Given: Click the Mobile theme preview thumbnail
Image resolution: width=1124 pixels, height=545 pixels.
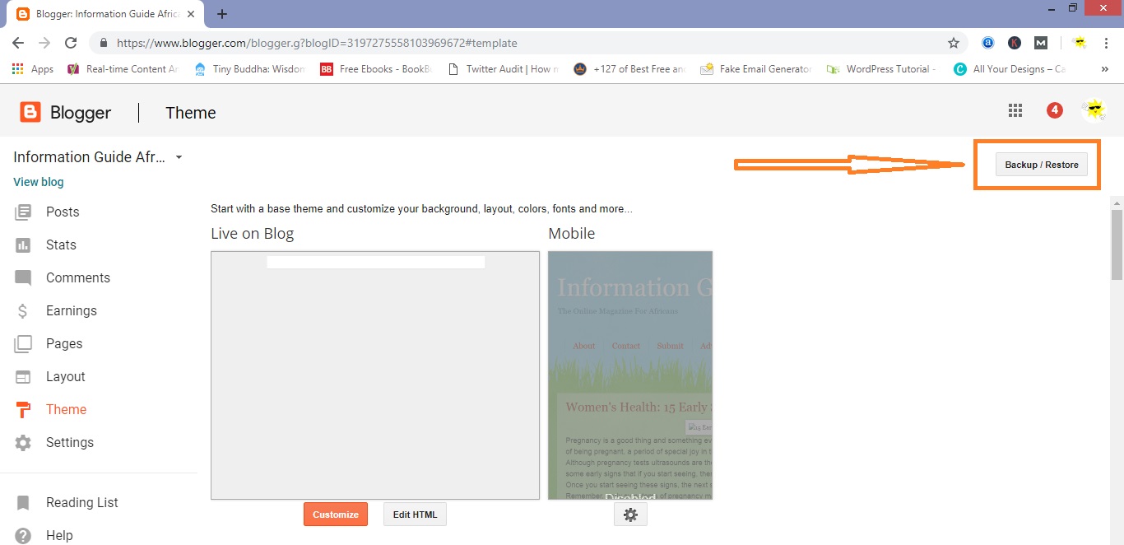Looking at the screenshot, I should point(630,375).
